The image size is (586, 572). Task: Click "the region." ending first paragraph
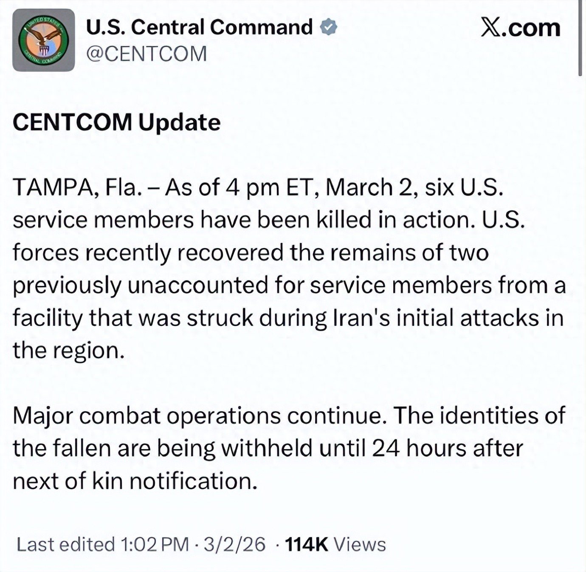click(x=68, y=351)
